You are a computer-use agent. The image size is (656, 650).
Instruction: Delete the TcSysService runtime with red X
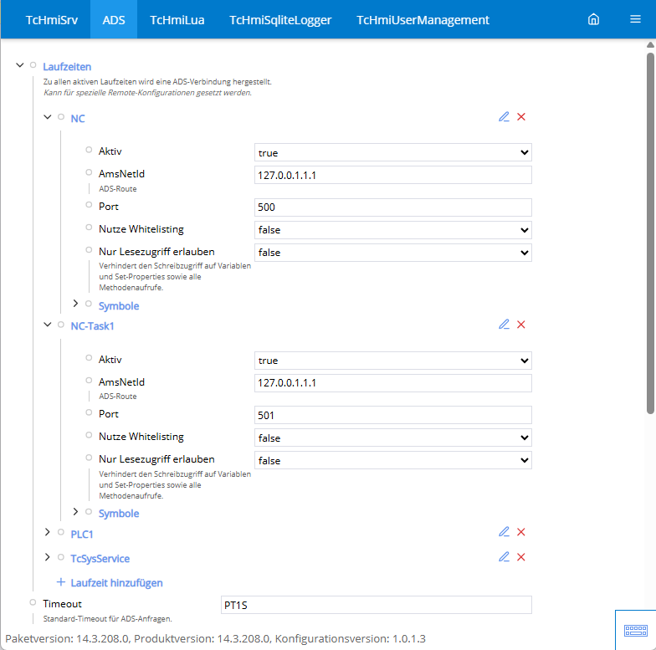[x=520, y=557]
